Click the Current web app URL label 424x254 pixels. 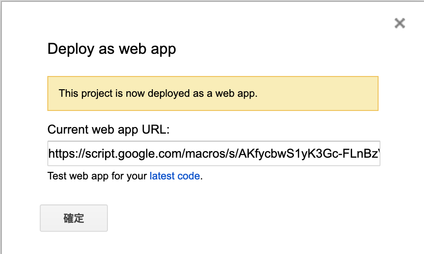click(108, 129)
